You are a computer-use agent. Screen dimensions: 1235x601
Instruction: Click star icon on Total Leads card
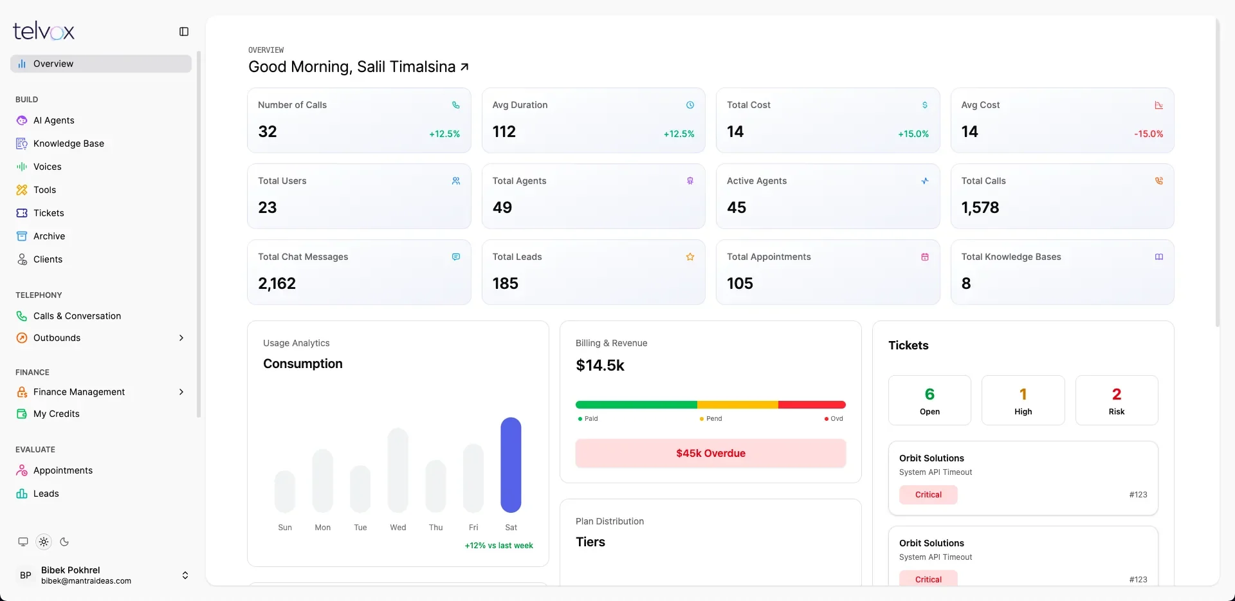690,257
